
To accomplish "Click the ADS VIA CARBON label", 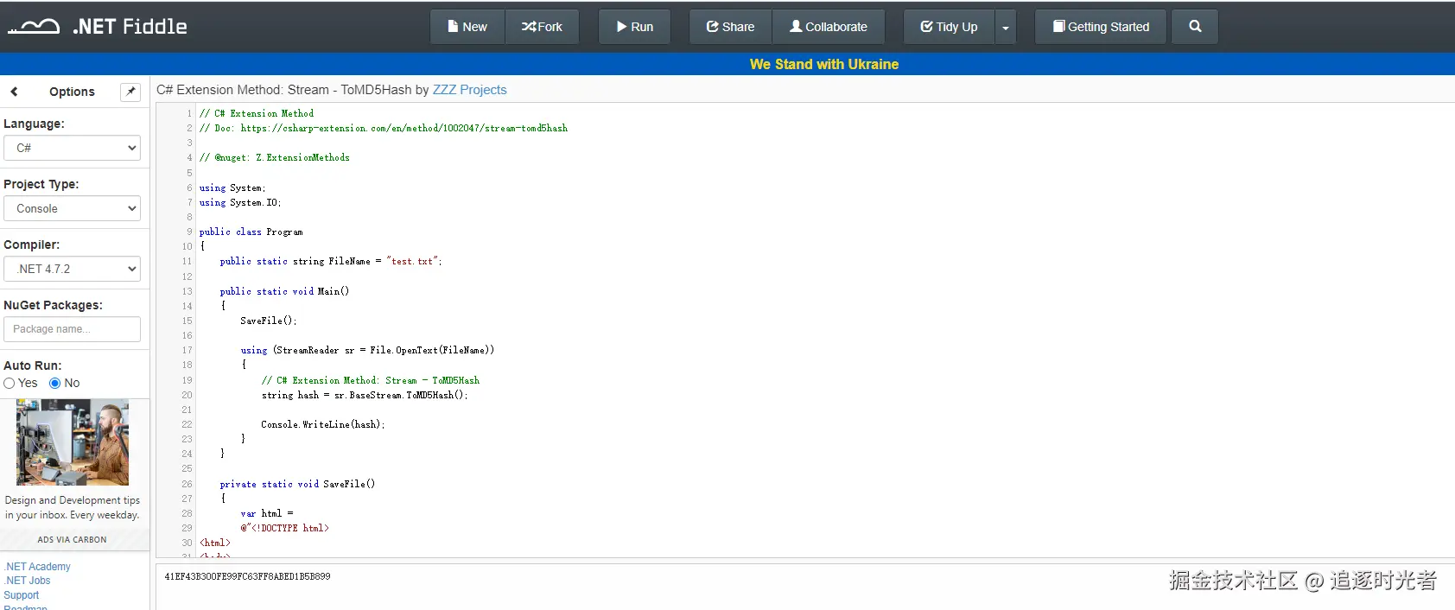I will click(x=73, y=540).
